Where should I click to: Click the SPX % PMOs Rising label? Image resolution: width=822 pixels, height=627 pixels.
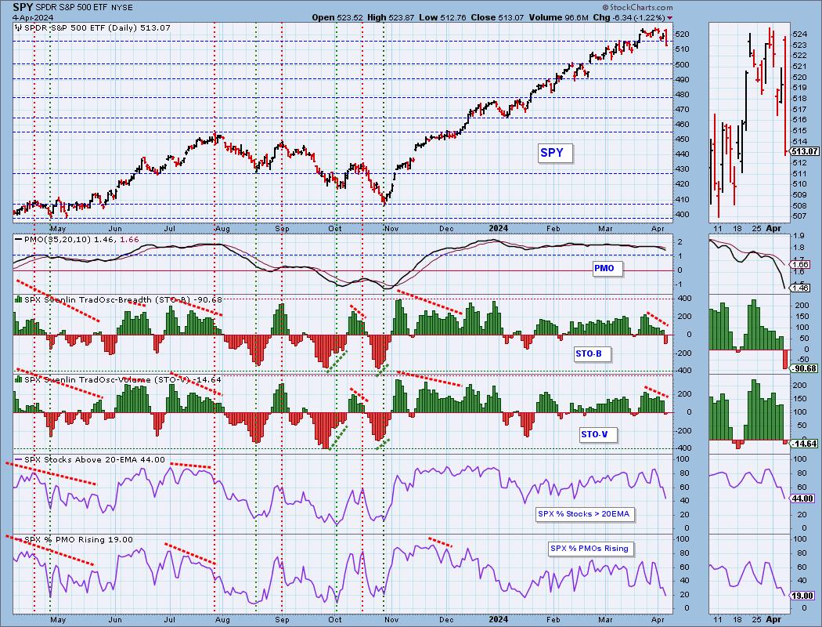click(x=589, y=549)
